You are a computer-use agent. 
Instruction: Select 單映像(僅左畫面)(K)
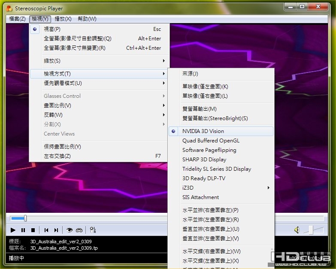click(221, 87)
